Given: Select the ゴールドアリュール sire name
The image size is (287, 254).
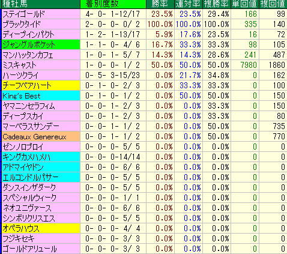Looking at the screenshot, I should coord(29,249).
